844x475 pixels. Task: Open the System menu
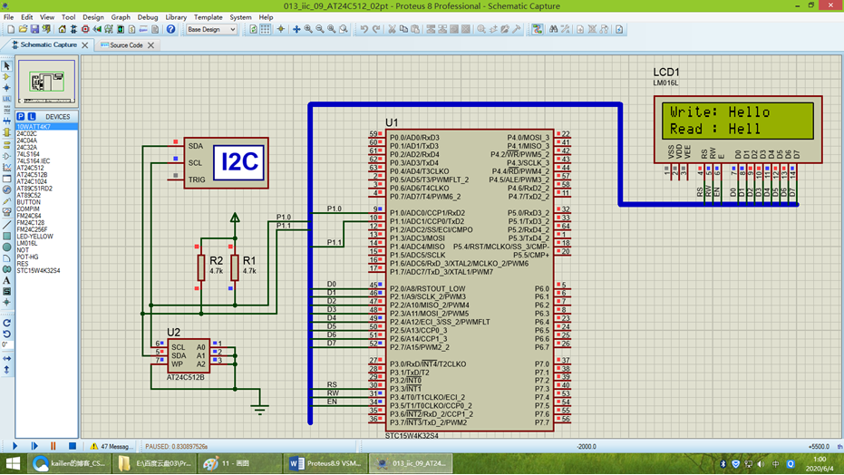pyautogui.click(x=240, y=17)
